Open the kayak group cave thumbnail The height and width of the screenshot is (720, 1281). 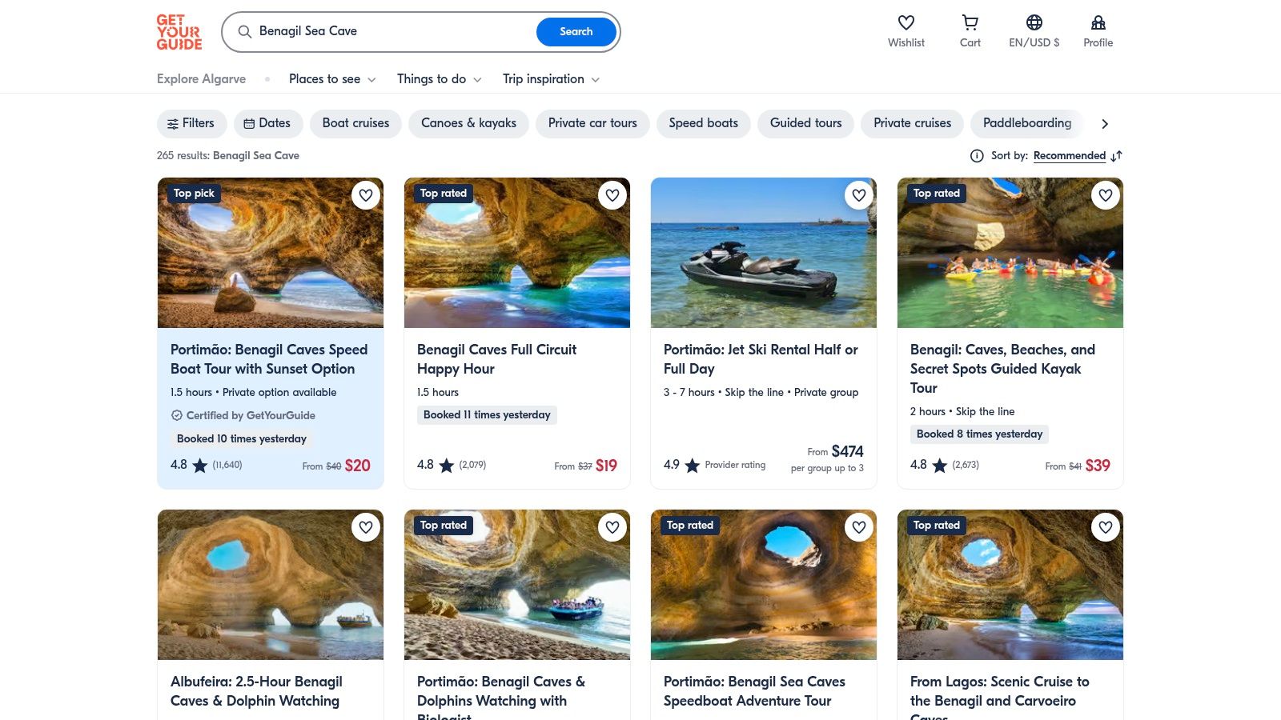pos(1010,253)
